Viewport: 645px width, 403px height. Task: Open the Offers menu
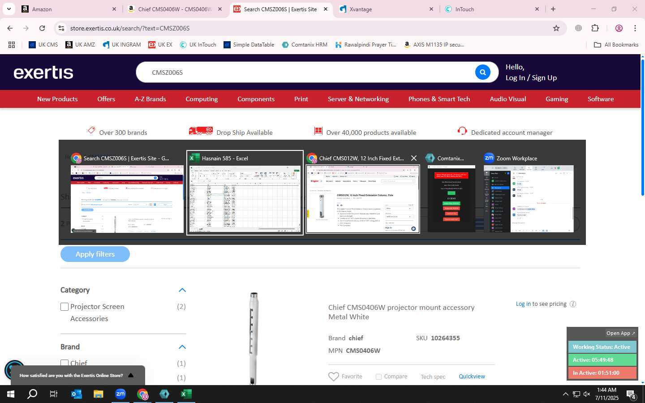pyautogui.click(x=106, y=99)
